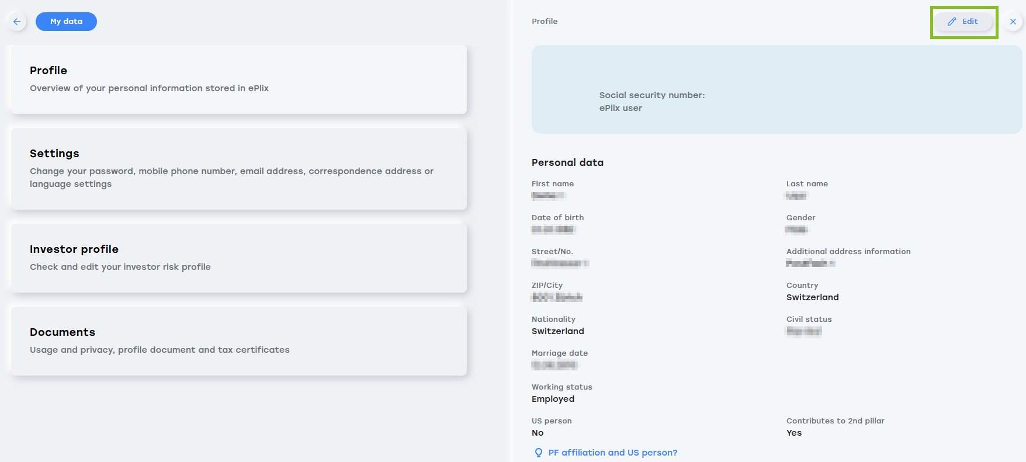Open the Settings card
Screen dimensions: 1026x462
(x=239, y=169)
